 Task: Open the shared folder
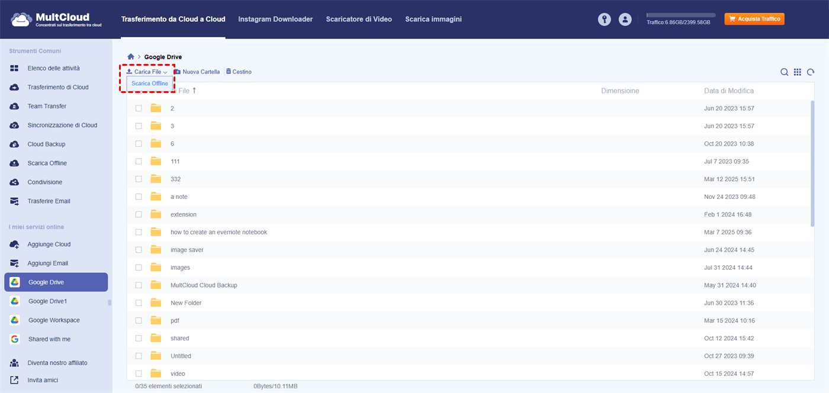point(180,339)
